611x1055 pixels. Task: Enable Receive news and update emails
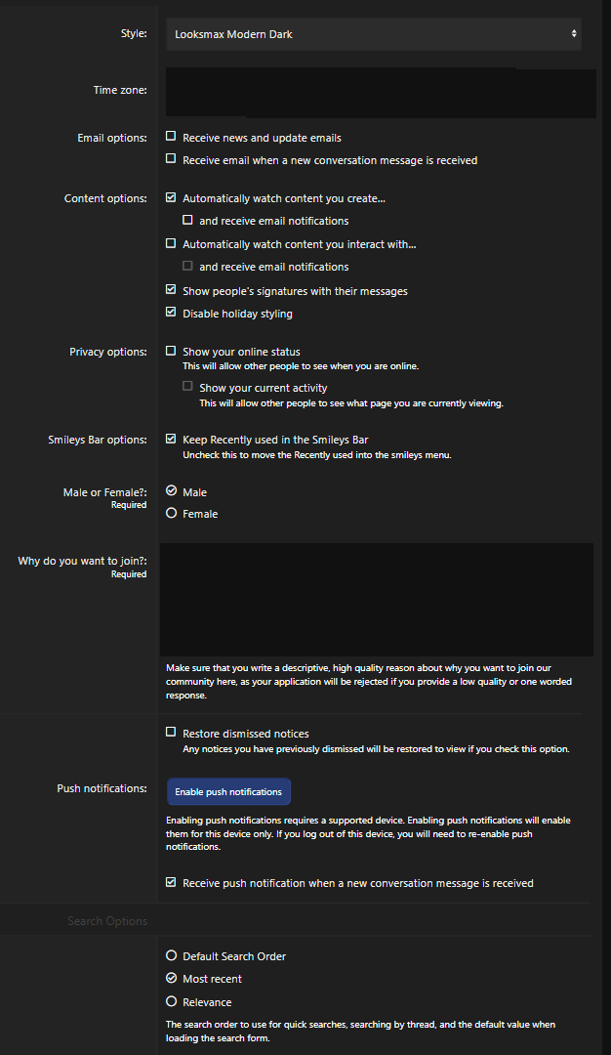[172, 137]
